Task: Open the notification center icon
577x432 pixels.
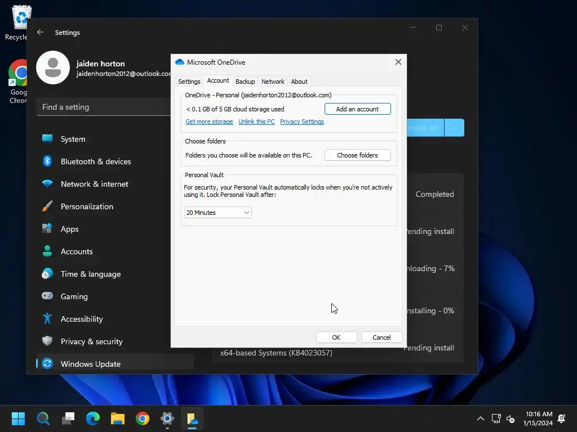Action: click(562, 418)
